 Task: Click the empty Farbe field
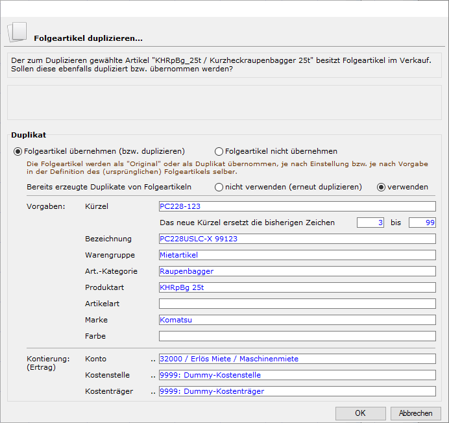tap(297, 336)
